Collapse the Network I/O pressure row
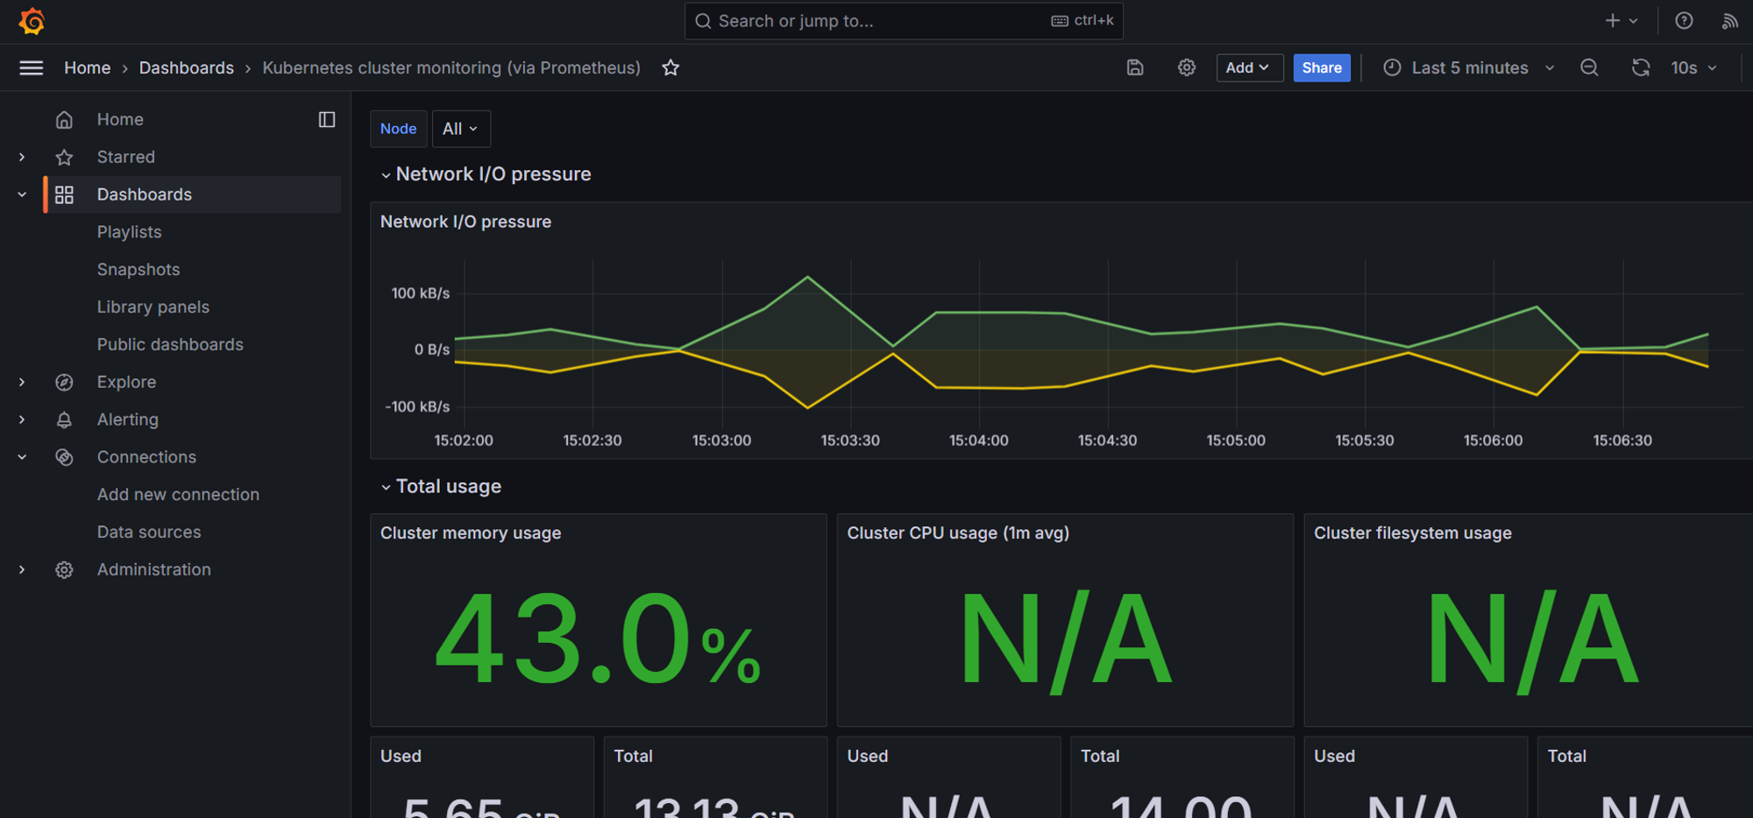Viewport: 1753px width, 818px height. click(386, 174)
